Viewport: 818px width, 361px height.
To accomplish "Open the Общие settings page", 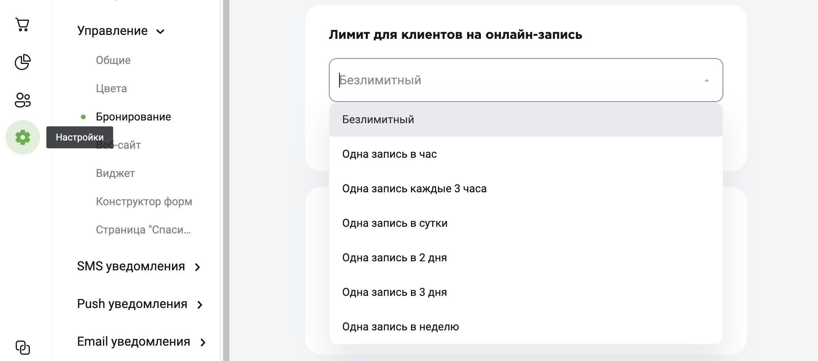I will click(113, 60).
